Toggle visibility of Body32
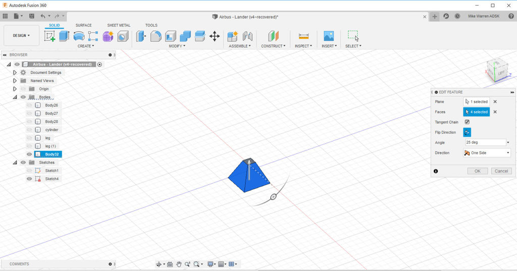517x271 pixels. (29, 154)
